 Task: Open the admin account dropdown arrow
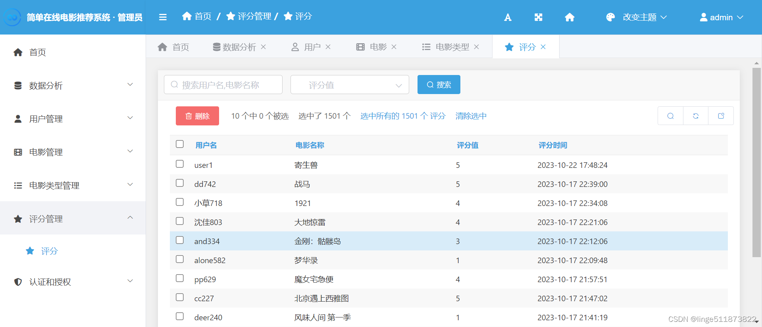740,17
